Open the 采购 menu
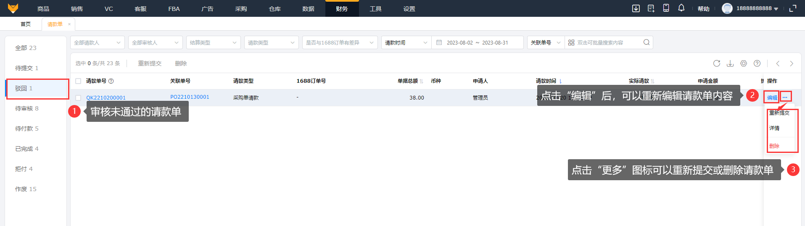805x226 pixels. click(x=241, y=8)
